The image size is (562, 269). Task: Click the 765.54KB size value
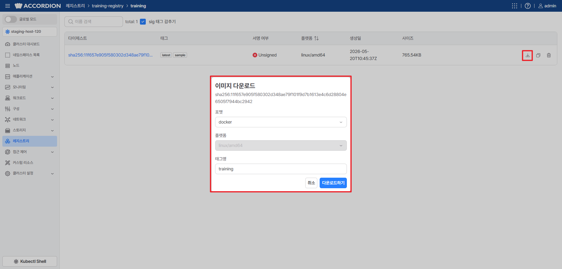[x=412, y=55]
